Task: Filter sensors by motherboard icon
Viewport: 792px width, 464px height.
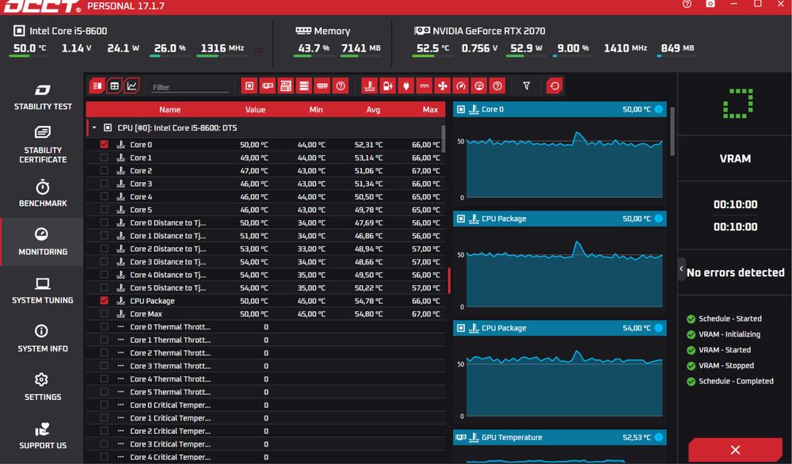Action: point(286,86)
